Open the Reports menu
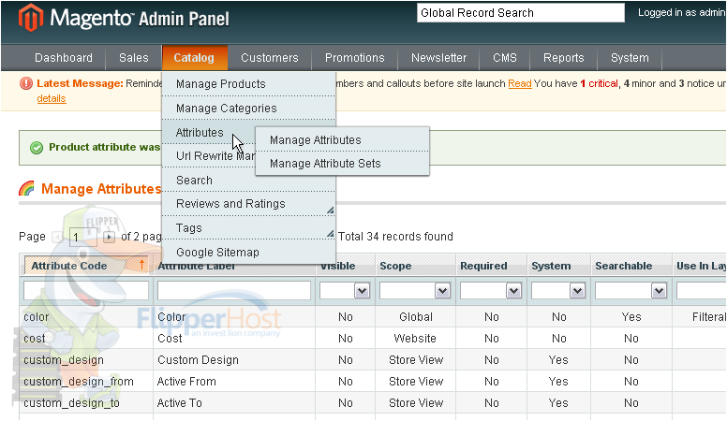Viewport: 727px width, 421px height. click(x=563, y=58)
